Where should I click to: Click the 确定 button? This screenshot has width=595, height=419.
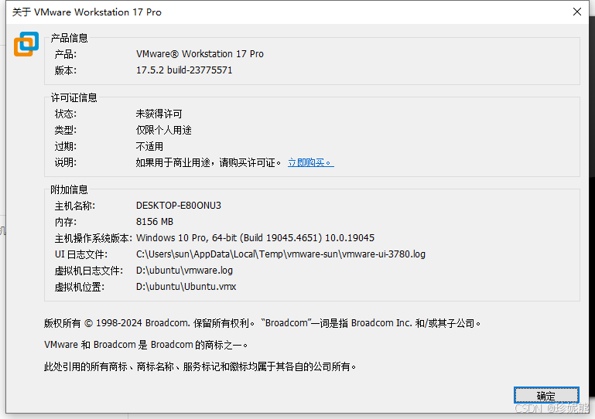tap(546, 396)
